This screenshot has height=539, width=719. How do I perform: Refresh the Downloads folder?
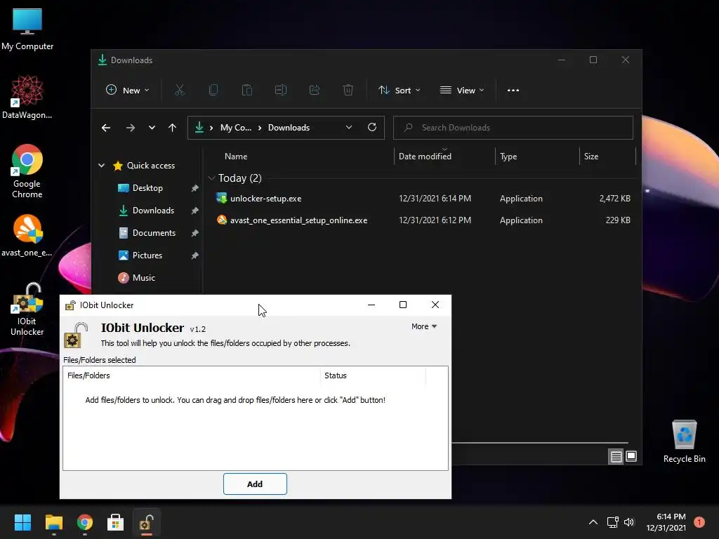click(372, 128)
